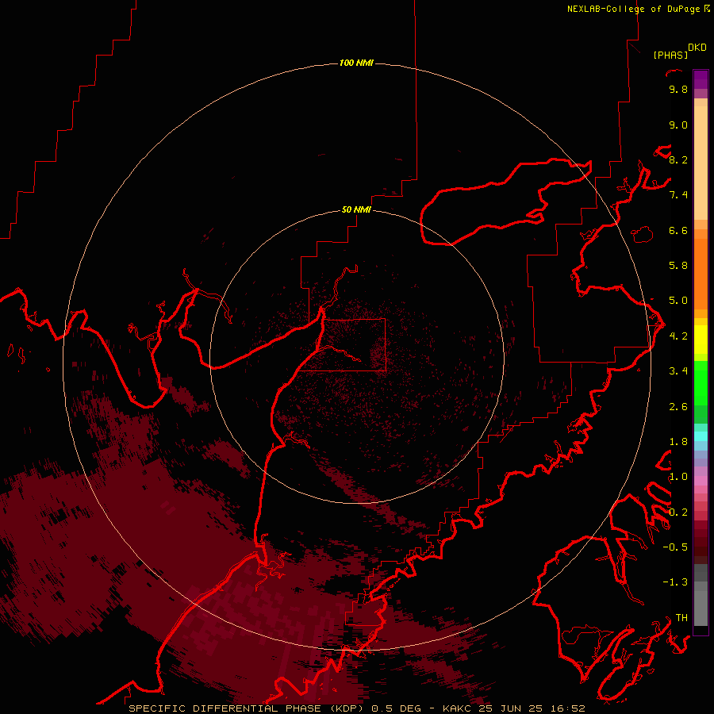Pick the gray color bar segment near TH
Screen dimensions: 714x714
(701, 608)
